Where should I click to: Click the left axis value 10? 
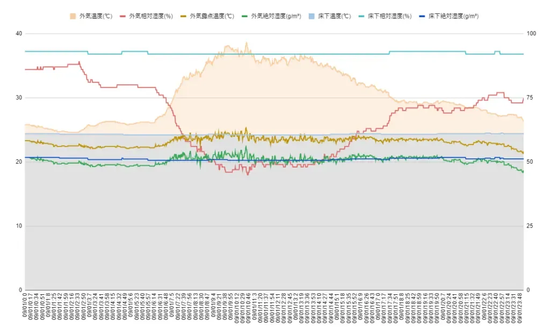coord(19,226)
